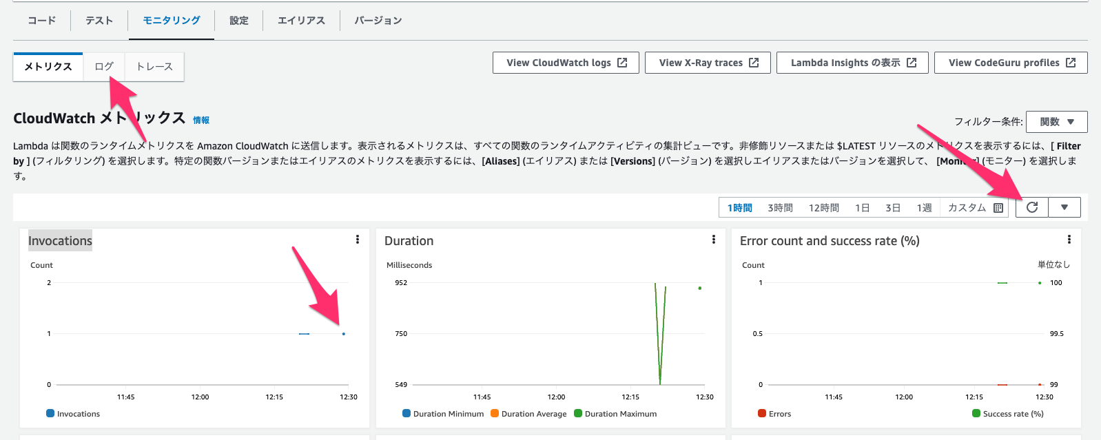1101x440 pixels.
Task: Switch to the ログ sub-tab
Action: [104, 67]
